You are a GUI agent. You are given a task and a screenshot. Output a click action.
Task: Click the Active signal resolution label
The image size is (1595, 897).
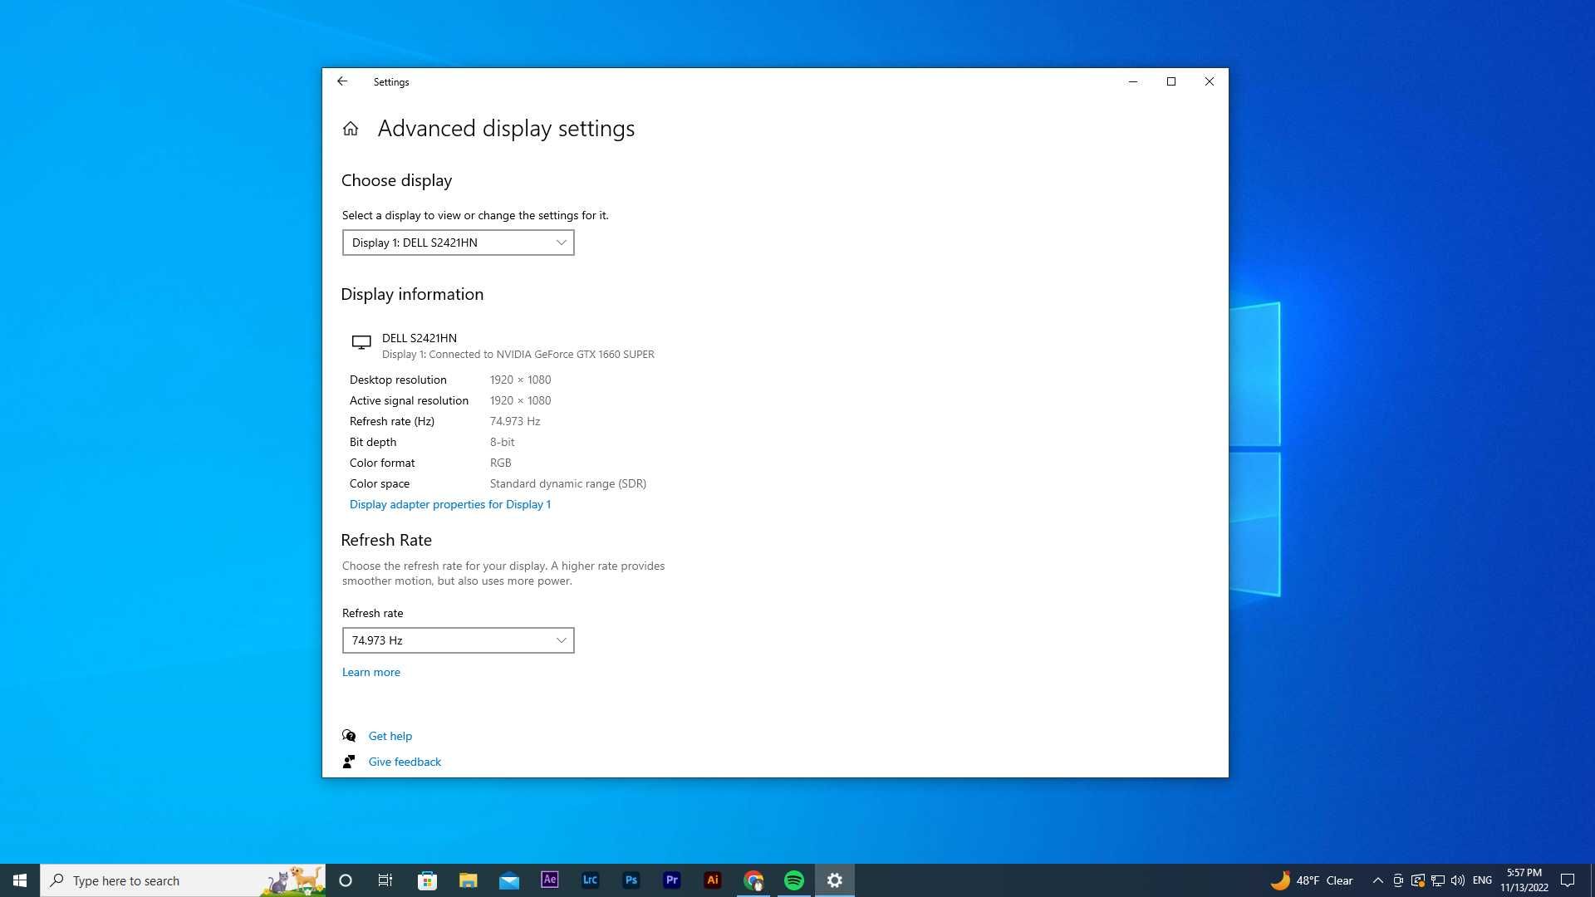click(x=409, y=400)
